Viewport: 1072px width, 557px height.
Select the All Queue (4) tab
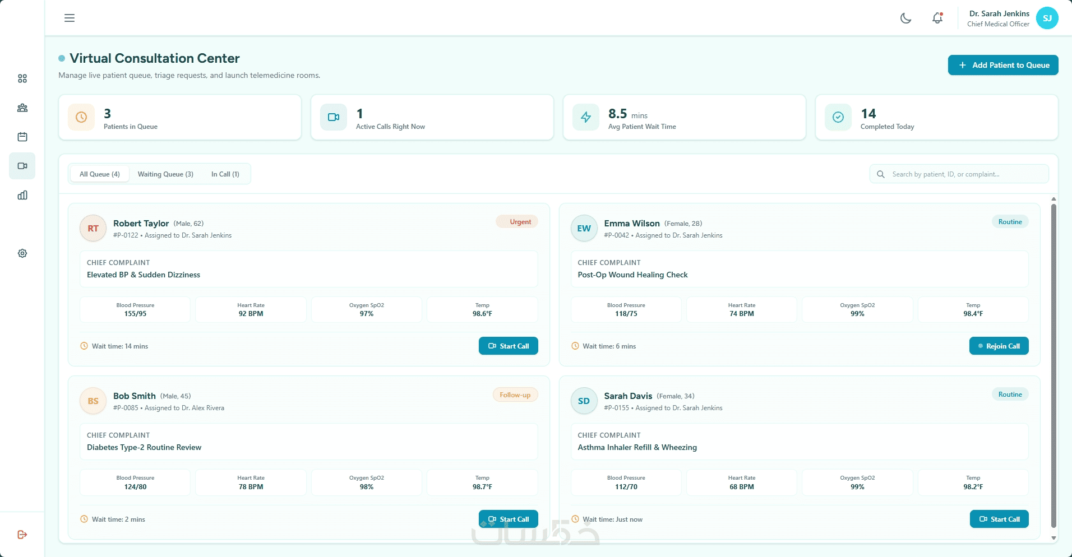tap(100, 174)
